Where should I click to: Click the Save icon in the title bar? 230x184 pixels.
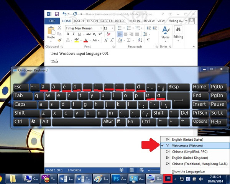coord(57,14)
